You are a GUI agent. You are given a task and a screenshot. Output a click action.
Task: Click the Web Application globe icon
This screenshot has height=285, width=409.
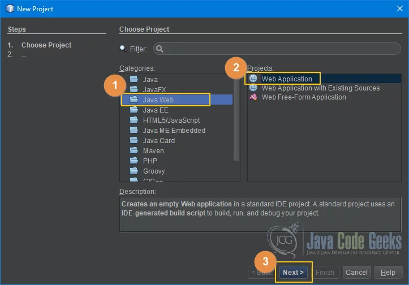[x=253, y=78]
